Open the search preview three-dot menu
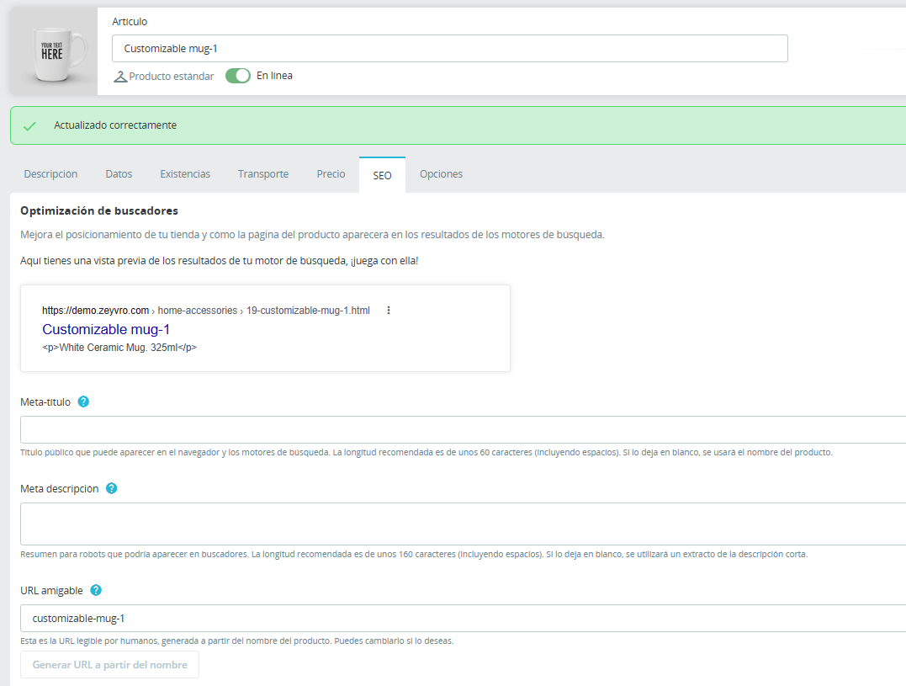 (x=389, y=311)
